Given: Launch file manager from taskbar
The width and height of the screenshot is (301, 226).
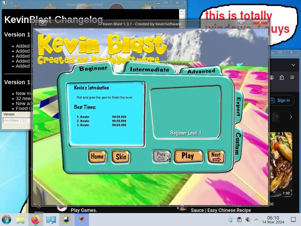Looking at the screenshot, I should pos(21,220).
